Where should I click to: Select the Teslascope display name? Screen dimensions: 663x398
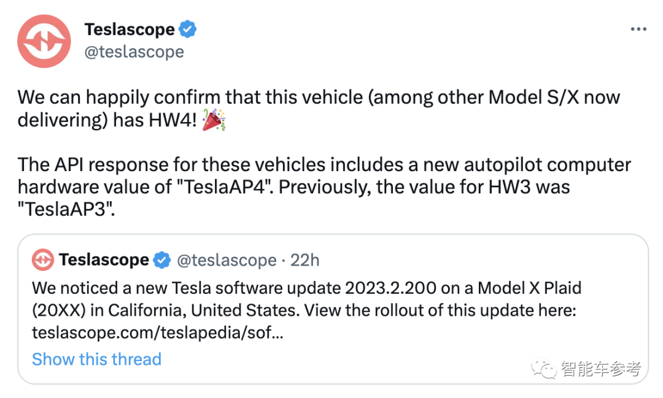[x=129, y=28]
